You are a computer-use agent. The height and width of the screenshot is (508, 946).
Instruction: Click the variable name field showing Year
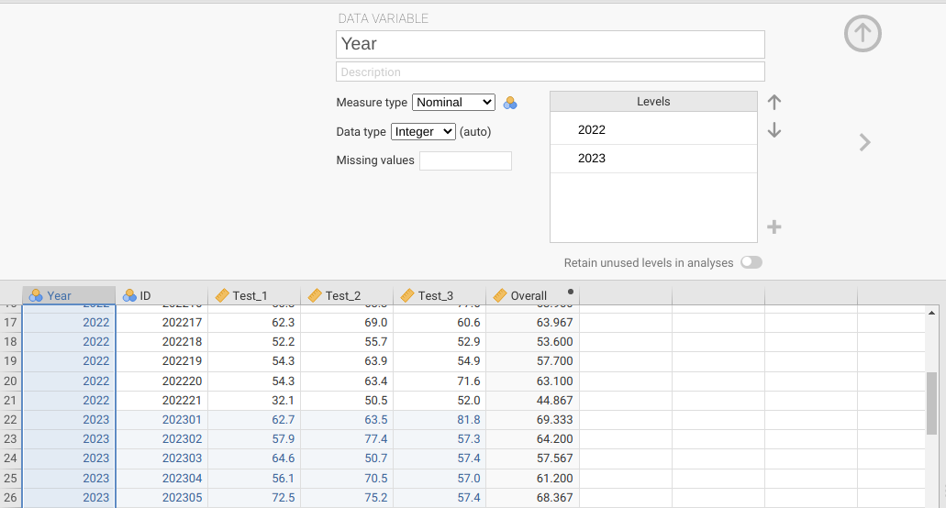tap(550, 44)
